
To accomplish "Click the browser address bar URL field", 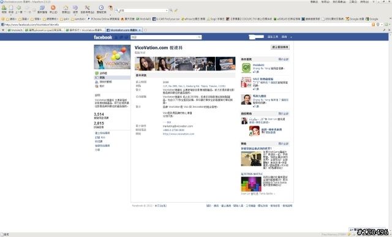I will point(187,24).
